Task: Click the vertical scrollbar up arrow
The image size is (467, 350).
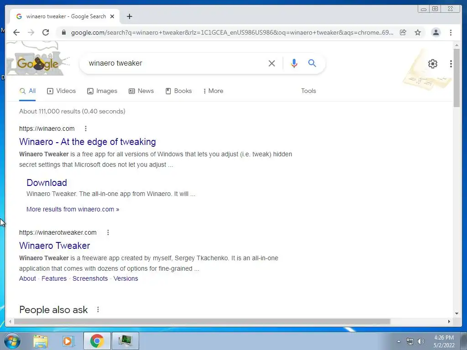Action: click(x=457, y=45)
